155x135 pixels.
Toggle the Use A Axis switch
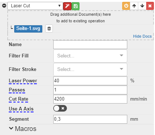coord(60,108)
